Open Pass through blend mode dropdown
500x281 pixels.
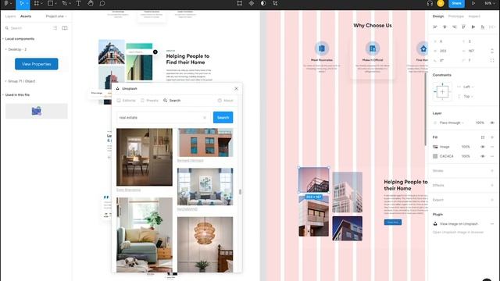pyautogui.click(x=452, y=123)
